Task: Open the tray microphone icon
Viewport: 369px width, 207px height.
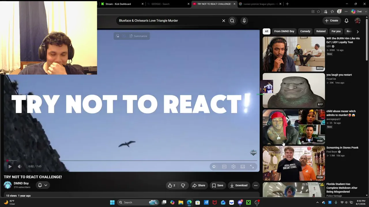Action: pyautogui.click(x=336, y=202)
